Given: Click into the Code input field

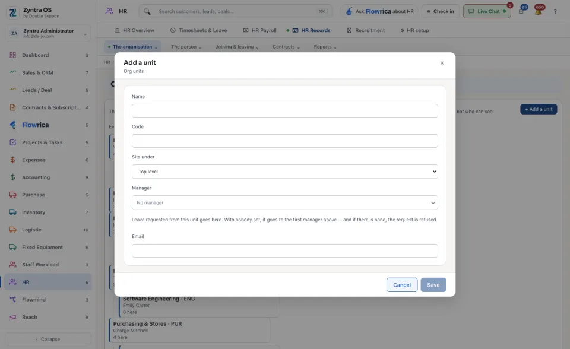Looking at the screenshot, I should coord(284,141).
